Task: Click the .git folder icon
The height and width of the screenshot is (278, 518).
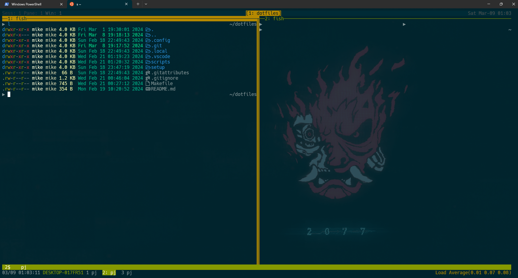Action: click(x=148, y=46)
